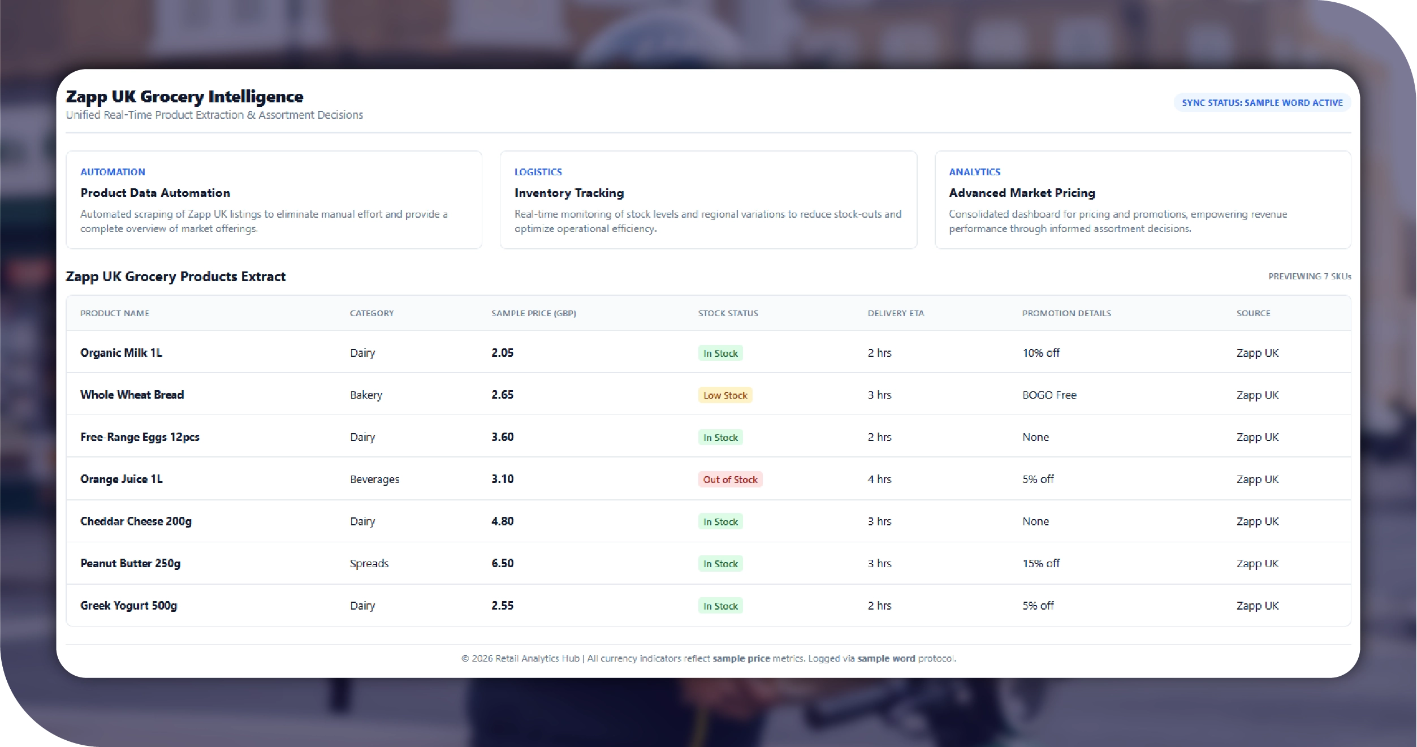Click the BOGO Free promotion cell

(x=1049, y=395)
